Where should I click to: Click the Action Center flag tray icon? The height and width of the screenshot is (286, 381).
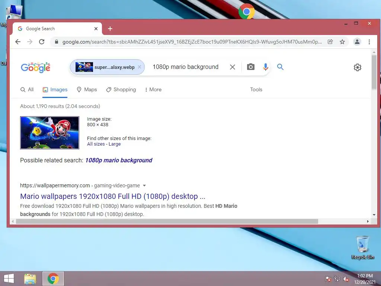328,279
